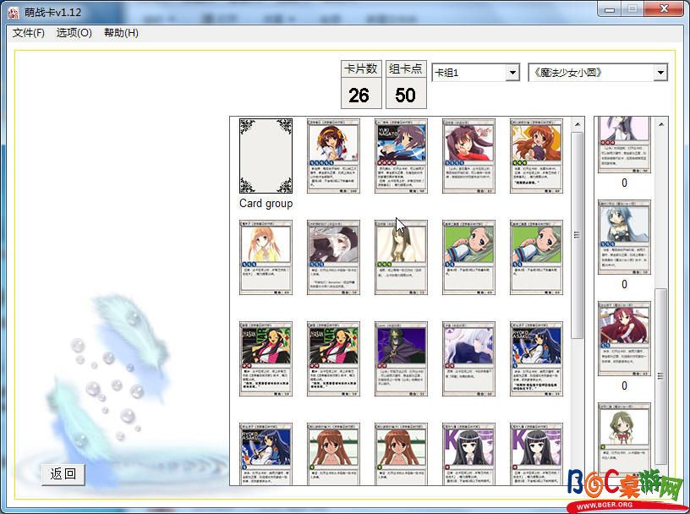Pick the blonde girl in yellow card
The height and width of the screenshot is (514, 690).
(266, 258)
